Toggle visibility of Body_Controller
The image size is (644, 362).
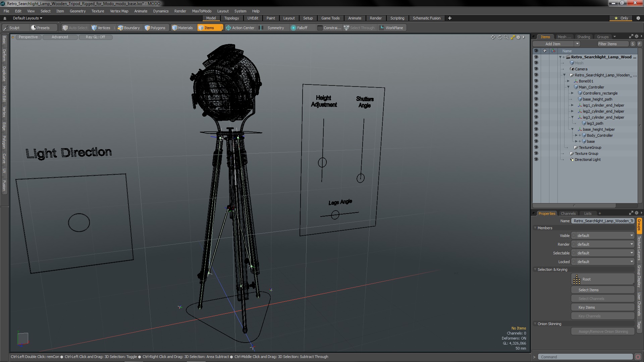point(536,135)
